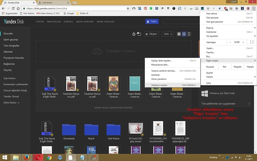Open Uzantılar from submenu
This screenshot has height=161, width=257.
pos(173,75)
